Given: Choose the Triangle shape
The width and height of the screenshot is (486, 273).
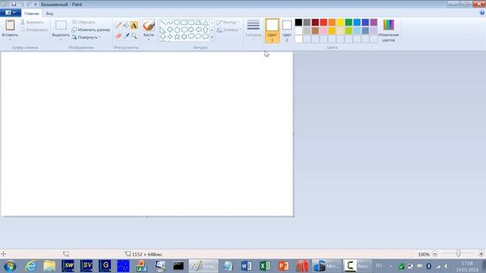Looking at the screenshot, I should tap(206, 23).
